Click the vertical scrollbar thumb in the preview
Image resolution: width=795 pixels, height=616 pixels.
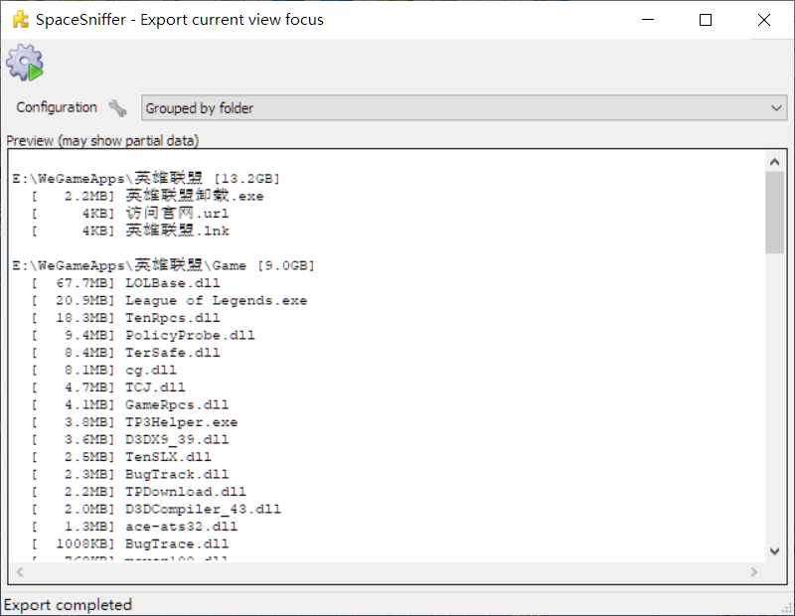pos(774,213)
